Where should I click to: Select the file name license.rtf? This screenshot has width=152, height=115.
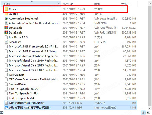pyautogui.click(x=15, y=42)
